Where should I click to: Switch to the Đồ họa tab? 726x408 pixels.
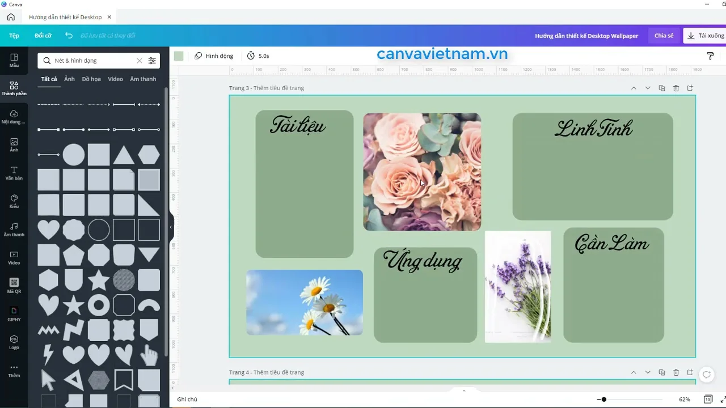pos(91,79)
